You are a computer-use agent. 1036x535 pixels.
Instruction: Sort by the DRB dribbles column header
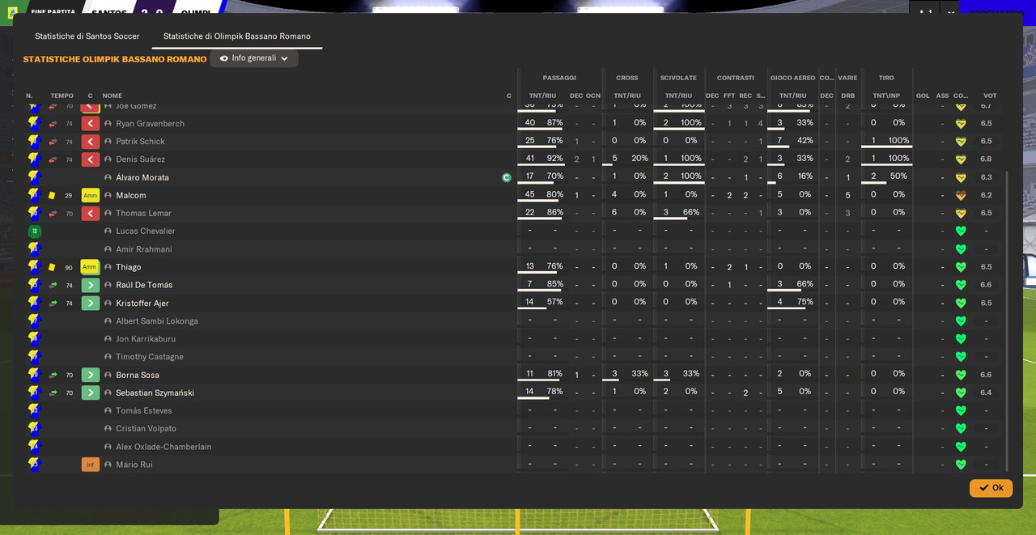coord(847,96)
